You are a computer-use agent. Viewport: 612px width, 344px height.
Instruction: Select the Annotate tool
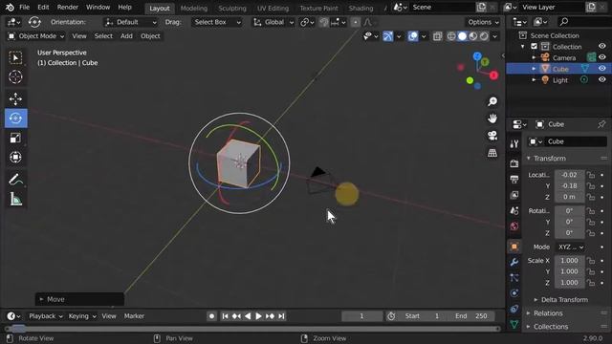[x=15, y=180]
